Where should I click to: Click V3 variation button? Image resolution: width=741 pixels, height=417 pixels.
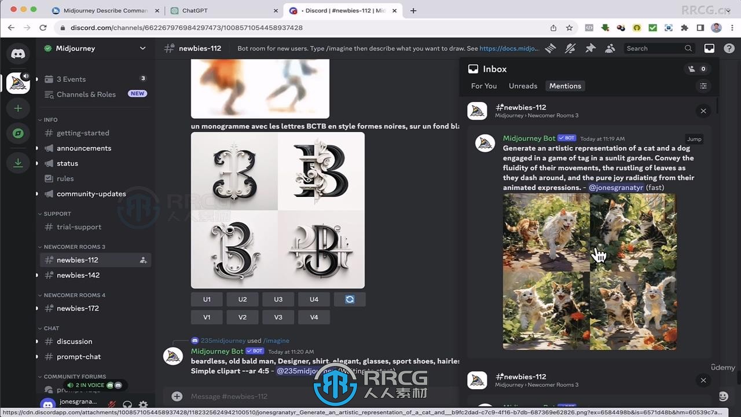(x=278, y=317)
